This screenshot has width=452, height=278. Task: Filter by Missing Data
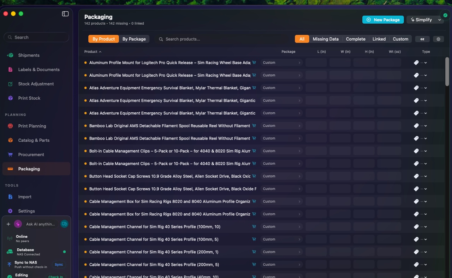pos(326,39)
